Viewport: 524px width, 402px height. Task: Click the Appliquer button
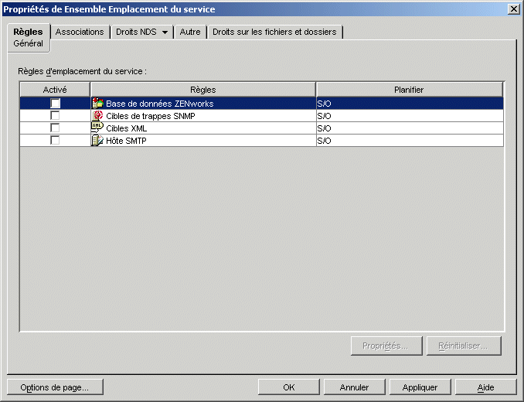(420, 387)
